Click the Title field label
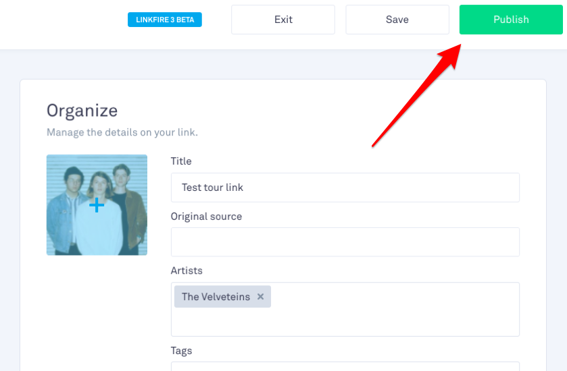The height and width of the screenshot is (371, 567). pos(181,161)
